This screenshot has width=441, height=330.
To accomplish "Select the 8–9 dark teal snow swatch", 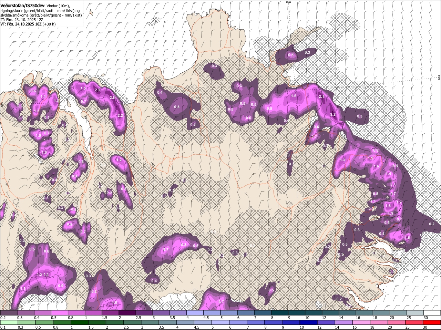I will (280, 312).
